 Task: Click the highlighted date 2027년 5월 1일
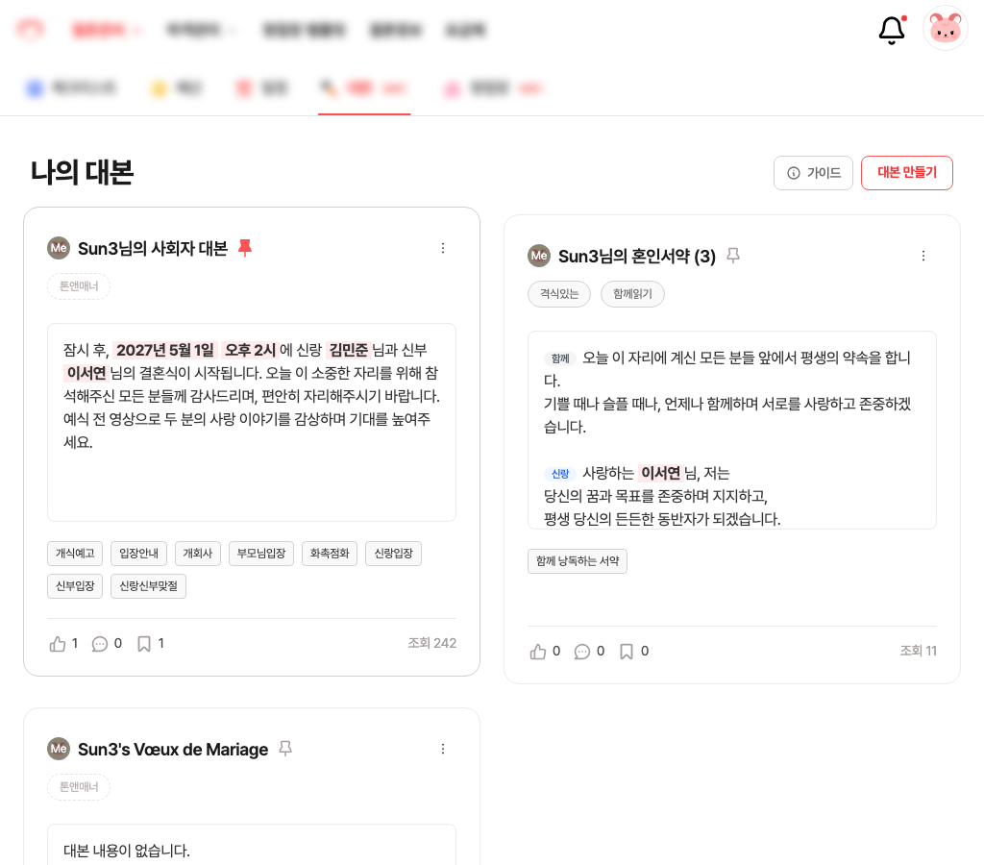point(165,350)
